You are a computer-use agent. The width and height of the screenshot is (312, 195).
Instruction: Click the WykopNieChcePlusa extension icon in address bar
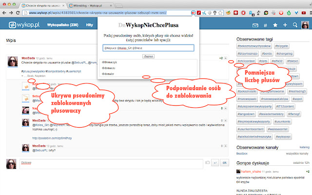[x=193, y=13]
